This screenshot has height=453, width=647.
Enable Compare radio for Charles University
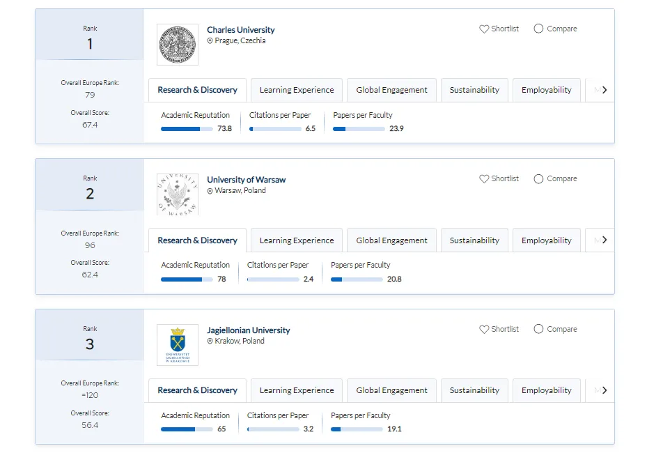pyautogui.click(x=538, y=29)
